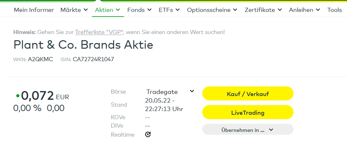
Task: Open Mein Informer menu item
Action: 34,10
